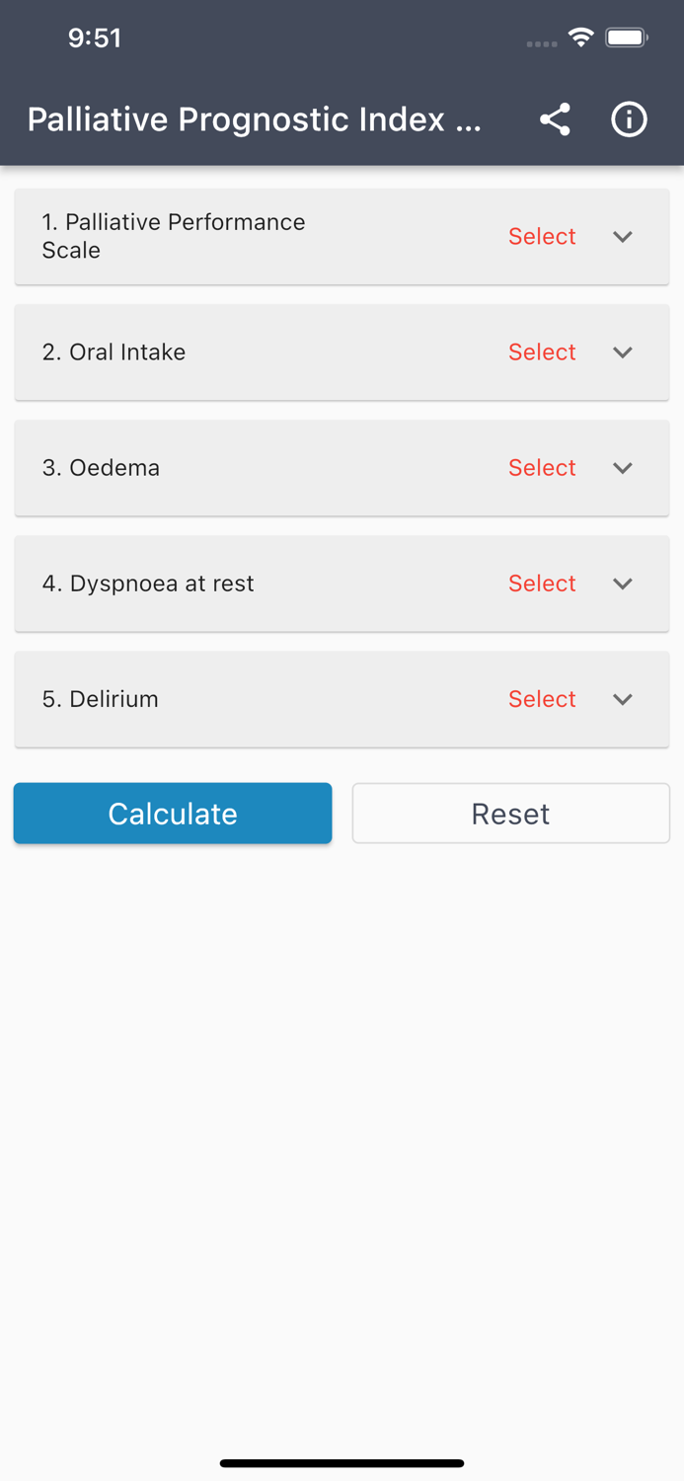Expand Dyspnoea at rest chevron
The height and width of the screenshot is (1481, 684).
[623, 584]
